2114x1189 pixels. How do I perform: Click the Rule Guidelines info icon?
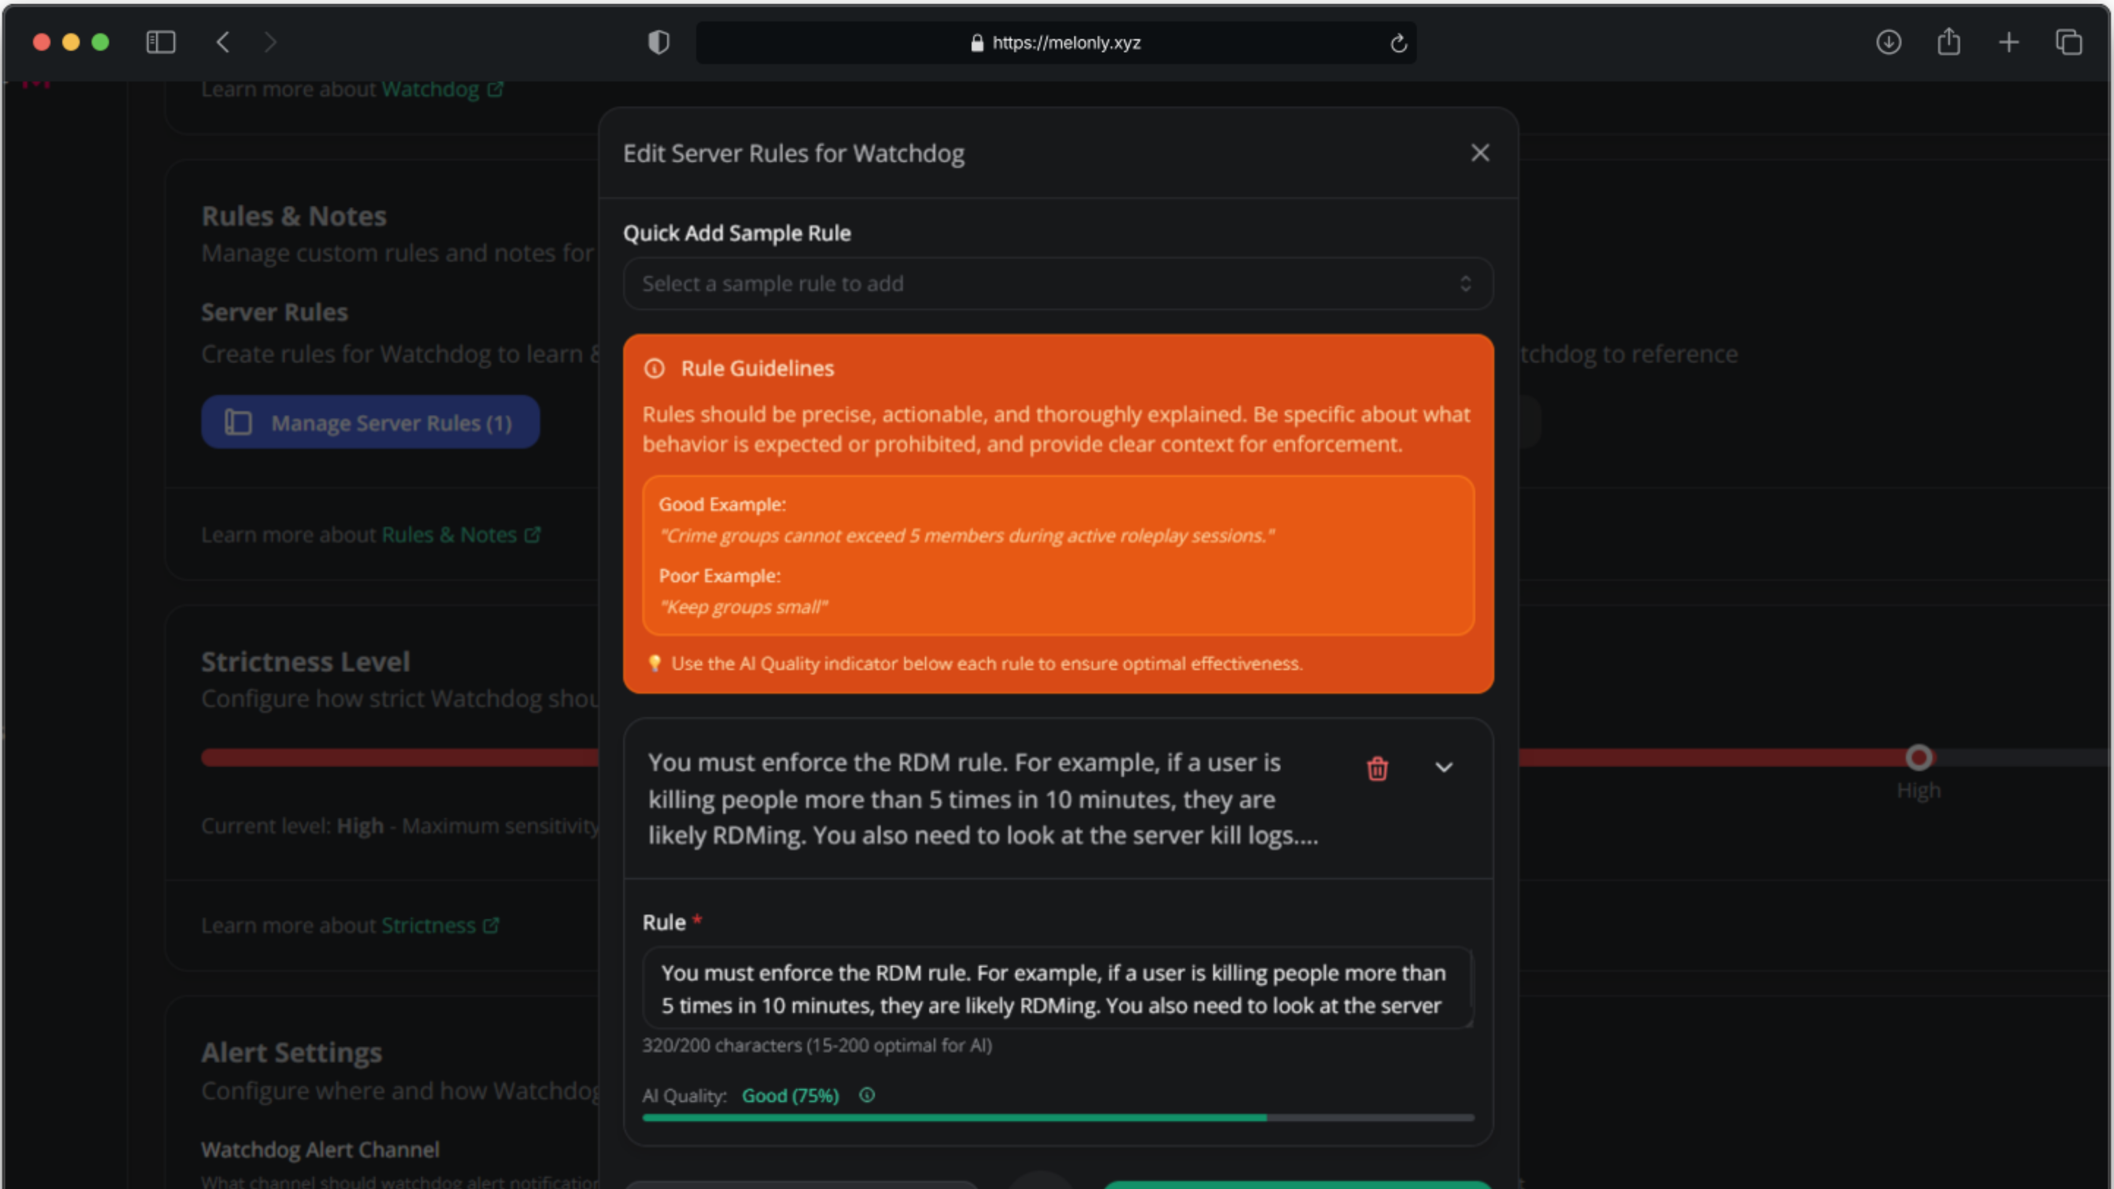tap(654, 369)
